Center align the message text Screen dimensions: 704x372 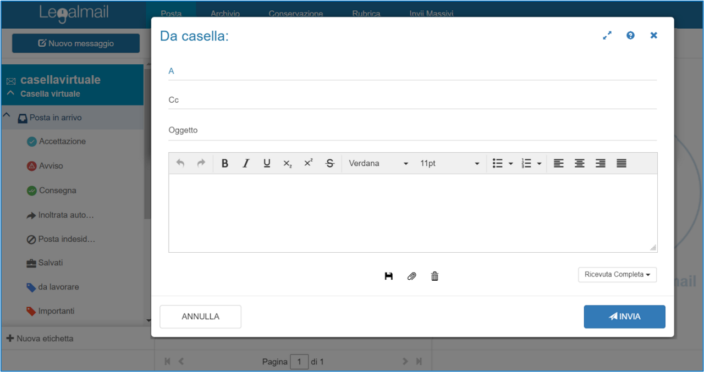[x=579, y=163]
